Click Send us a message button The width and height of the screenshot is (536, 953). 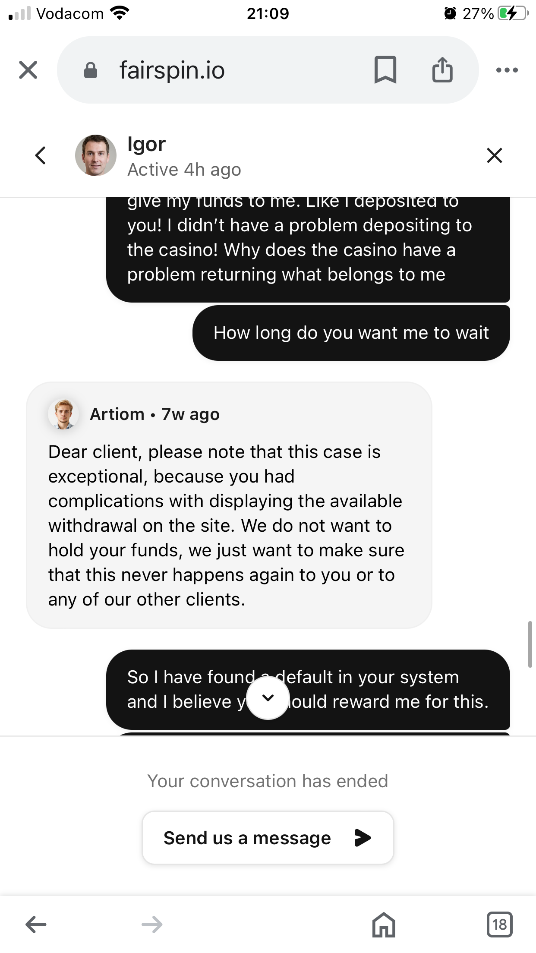[x=268, y=838]
